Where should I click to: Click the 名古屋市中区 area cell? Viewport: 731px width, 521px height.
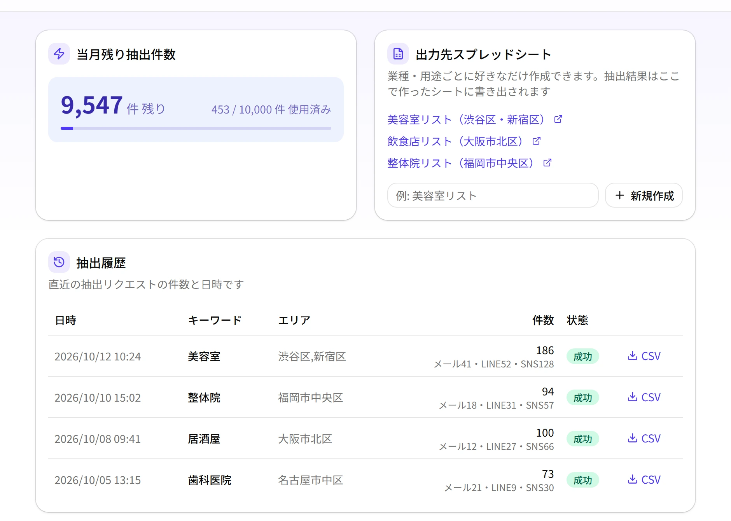(310, 480)
